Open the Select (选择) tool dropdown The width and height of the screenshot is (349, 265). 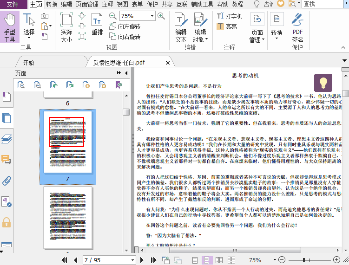[x=29, y=38]
